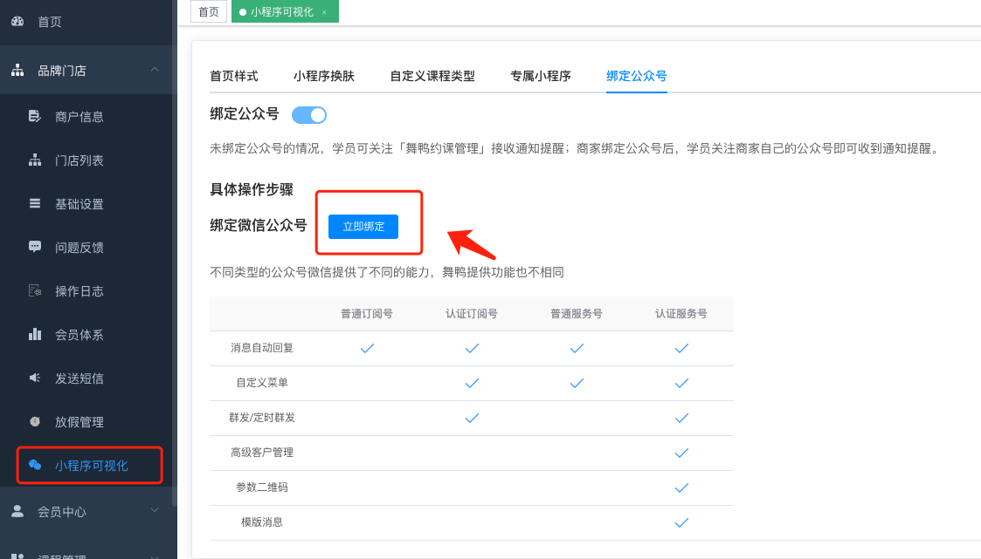Select the 自定义课程类型 tab
Viewport: 981px width, 559px height.
432,76
